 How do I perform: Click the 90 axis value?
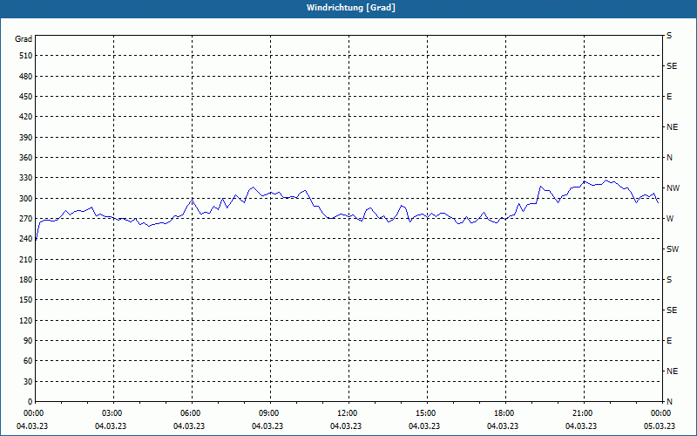pos(28,341)
